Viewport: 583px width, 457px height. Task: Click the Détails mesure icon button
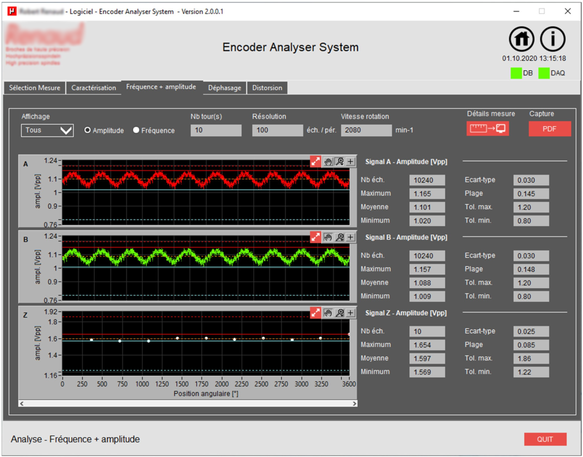[x=488, y=129]
